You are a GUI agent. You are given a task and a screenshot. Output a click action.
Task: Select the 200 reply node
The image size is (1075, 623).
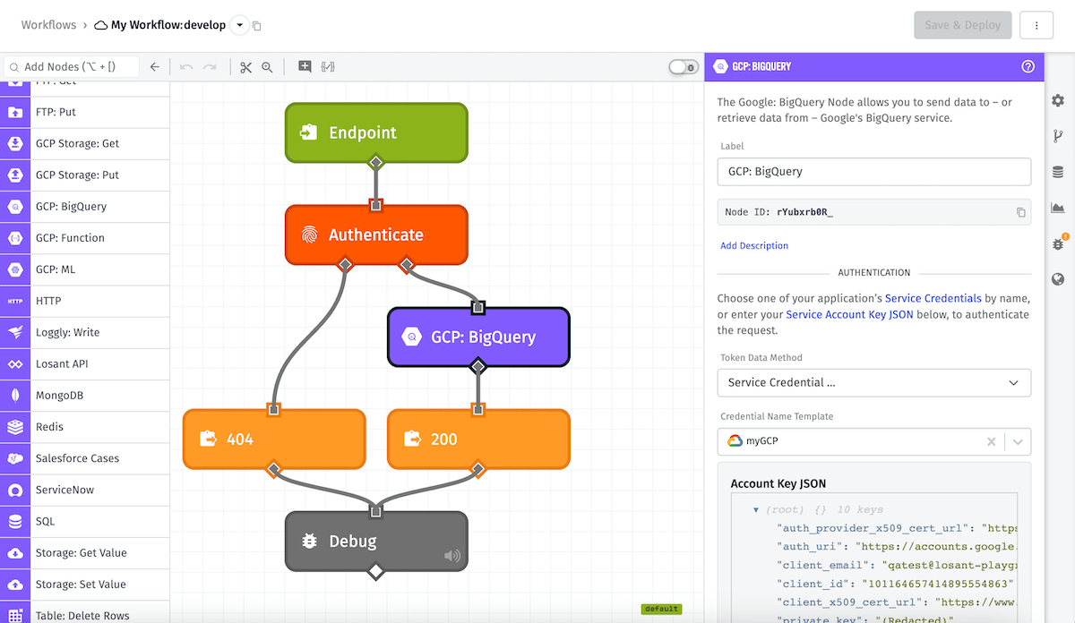[478, 440]
